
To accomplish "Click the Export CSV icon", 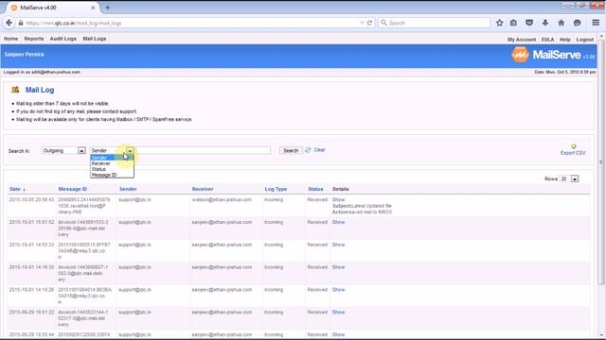I will tap(574, 146).
